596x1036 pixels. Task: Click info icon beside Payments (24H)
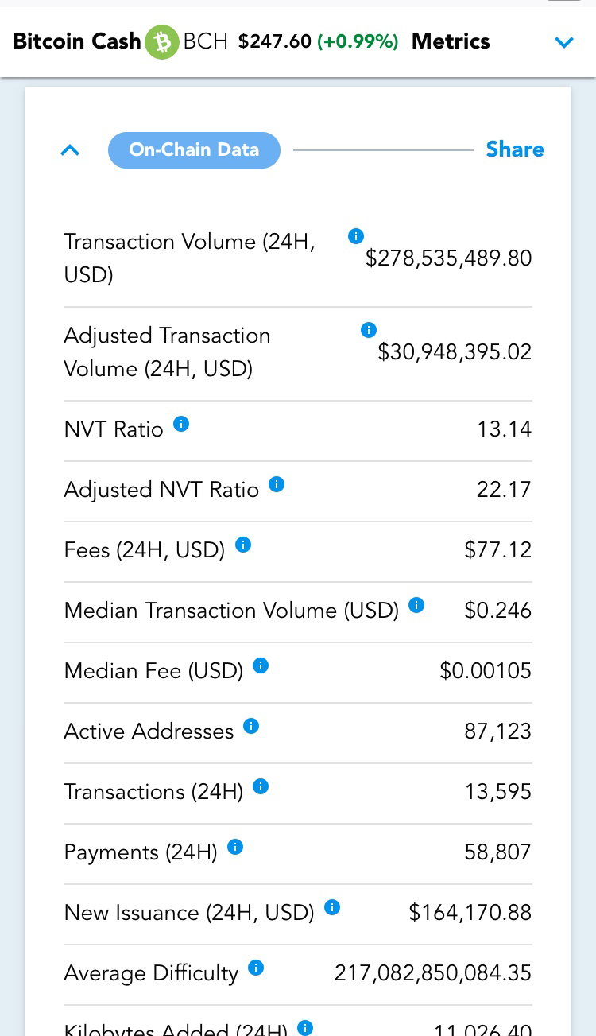(235, 847)
